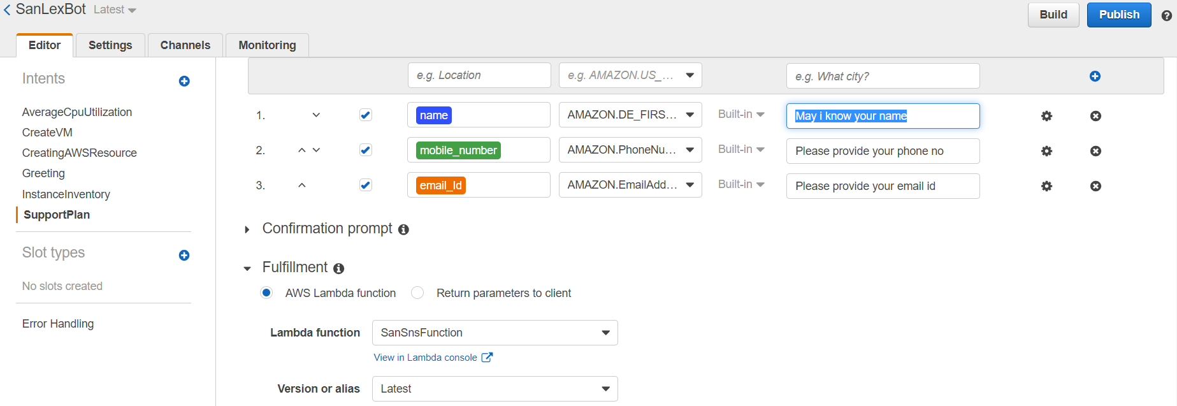1177x406 pixels.
Task: Open the Lambda function dropdown
Action: click(495, 333)
